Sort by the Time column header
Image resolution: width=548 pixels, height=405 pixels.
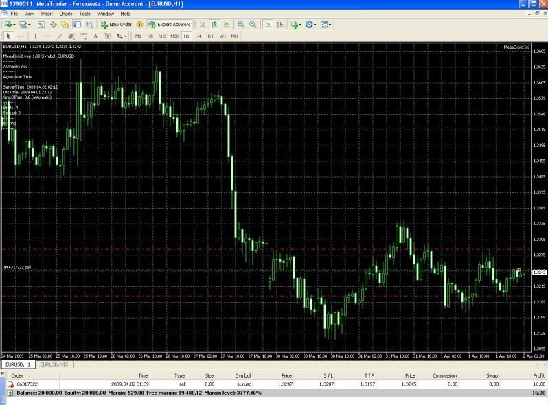point(143,375)
